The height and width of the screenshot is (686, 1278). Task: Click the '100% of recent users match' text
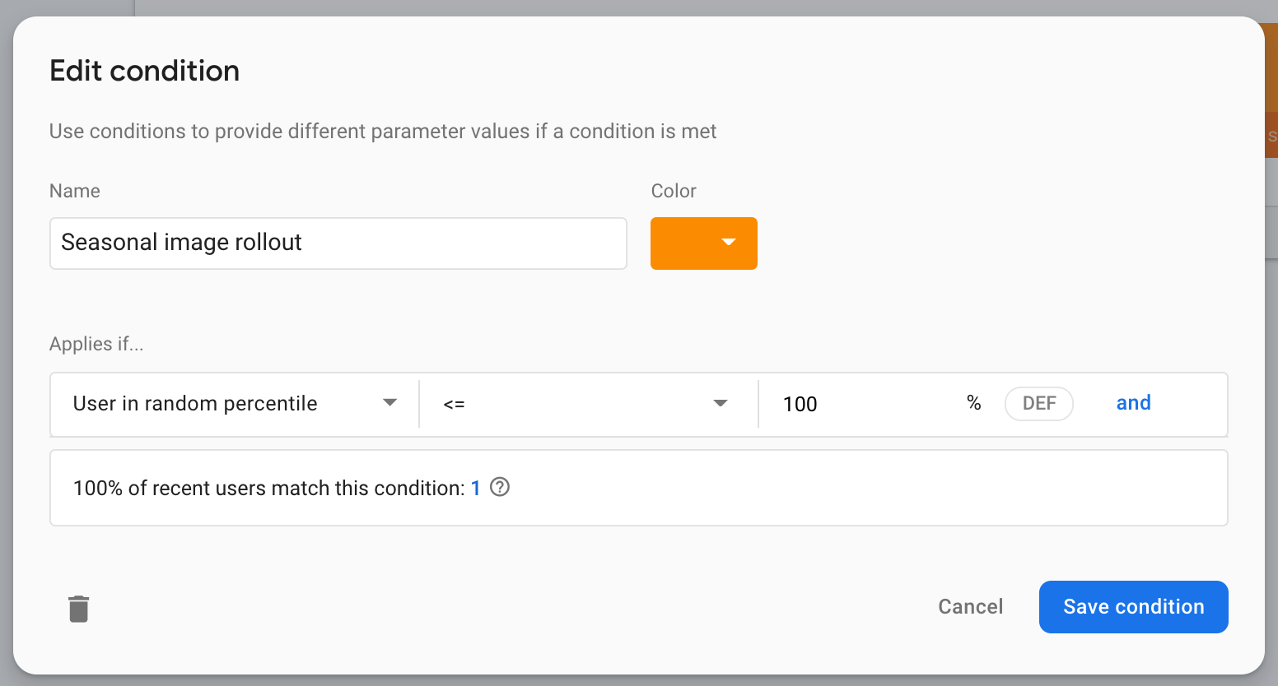(268, 489)
